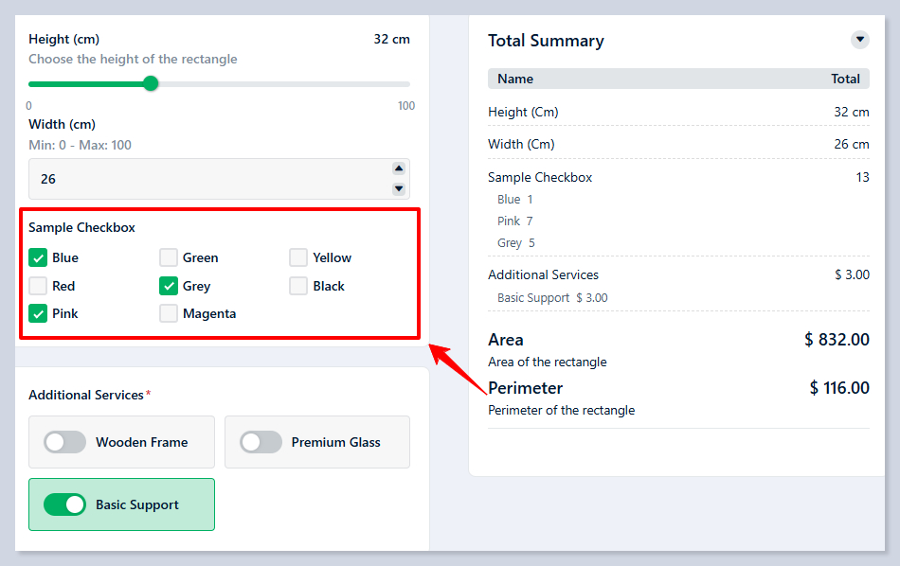The width and height of the screenshot is (900, 566).
Task: Enable the Premium Glass switch
Action: click(261, 442)
